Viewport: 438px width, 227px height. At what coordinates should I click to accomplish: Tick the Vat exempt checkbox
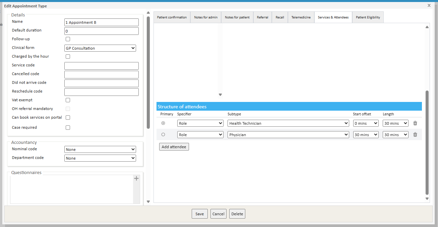68,100
